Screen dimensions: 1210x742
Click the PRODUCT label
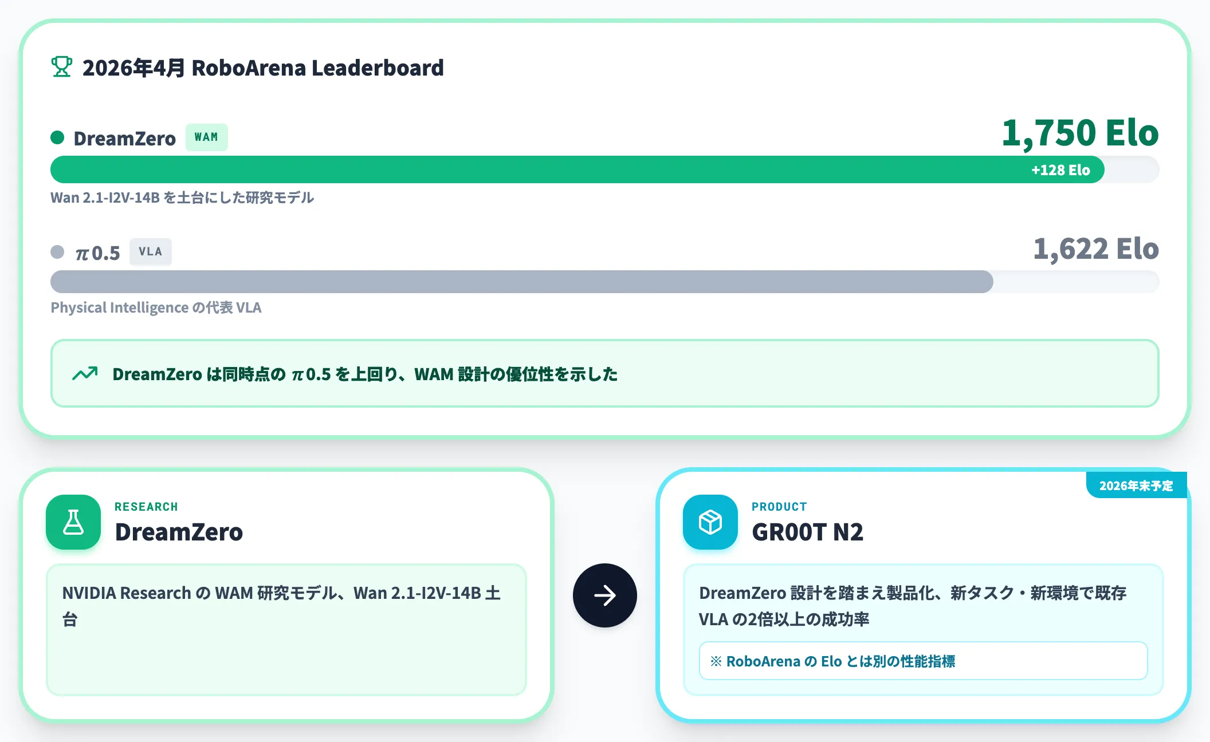[x=779, y=507]
